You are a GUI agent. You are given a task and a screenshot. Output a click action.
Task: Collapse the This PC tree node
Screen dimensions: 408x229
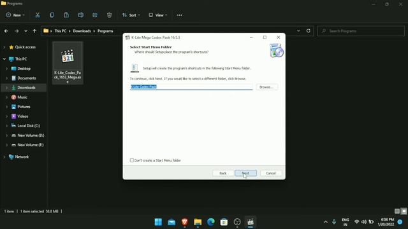[x=4, y=59]
